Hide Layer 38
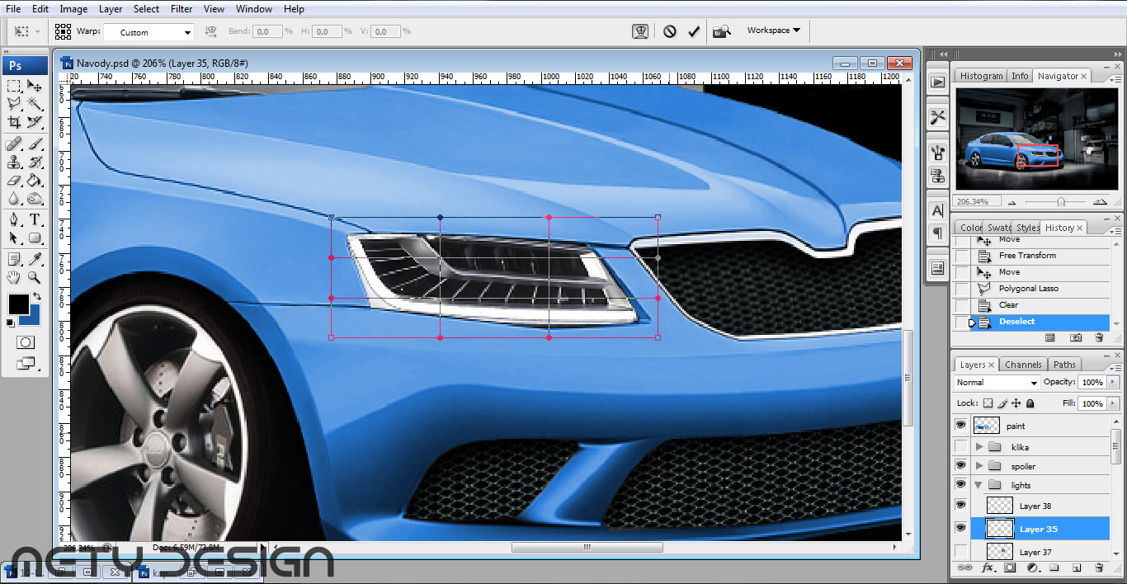This screenshot has height=584, width=1127. pos(960,505)
